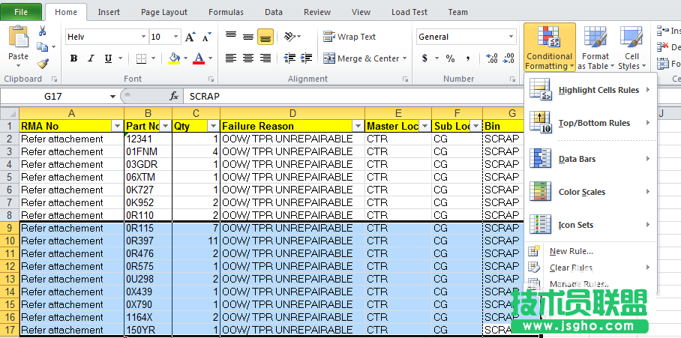Toggle Wrap Text for selected cells
Screen dimensions: 681x338
coord(349,37)
